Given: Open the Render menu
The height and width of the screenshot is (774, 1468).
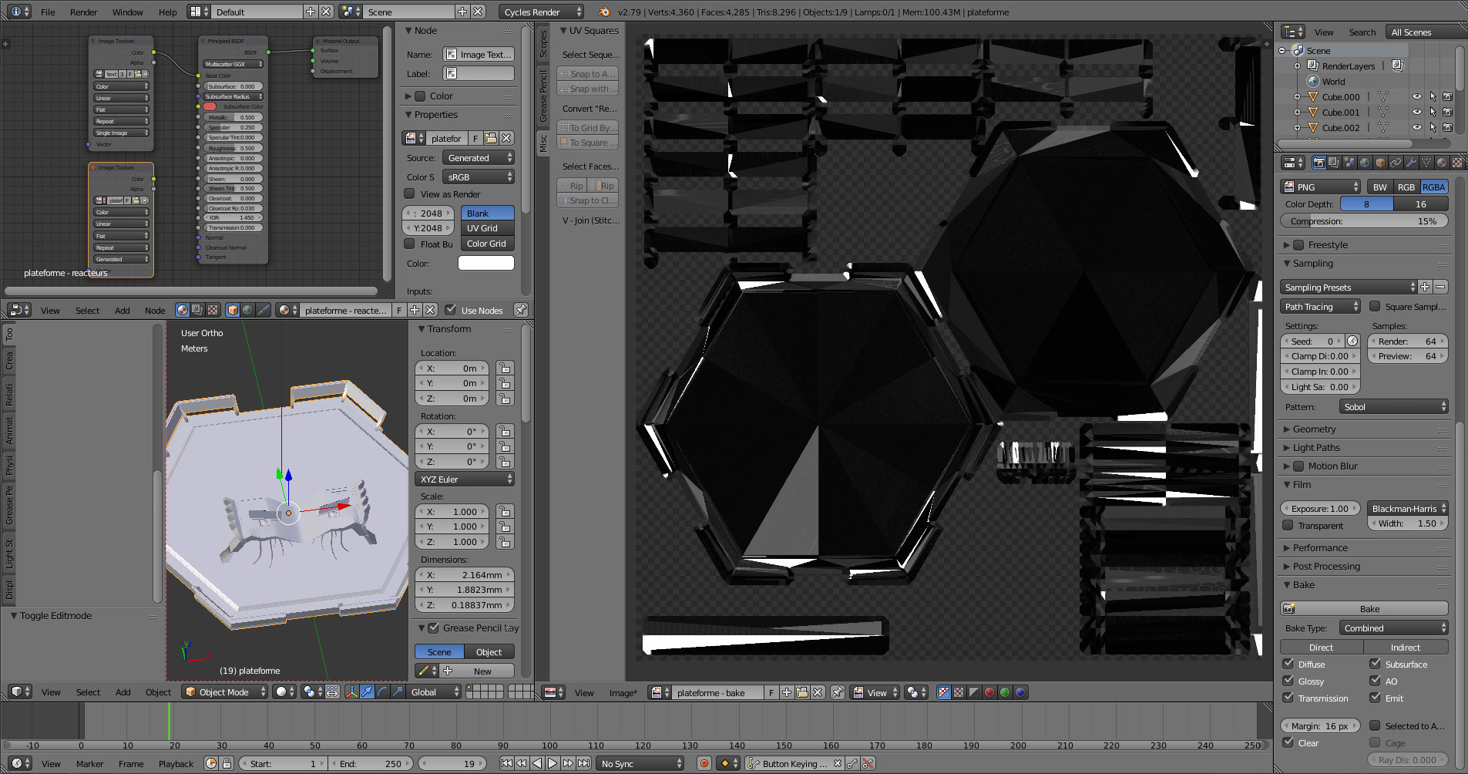Looking at the screenshot, I should (x=83, y=12).
